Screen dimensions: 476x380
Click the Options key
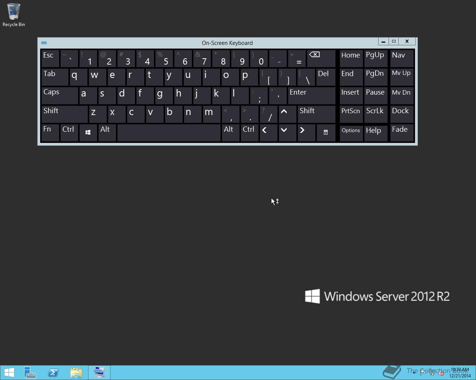[351, 133]
